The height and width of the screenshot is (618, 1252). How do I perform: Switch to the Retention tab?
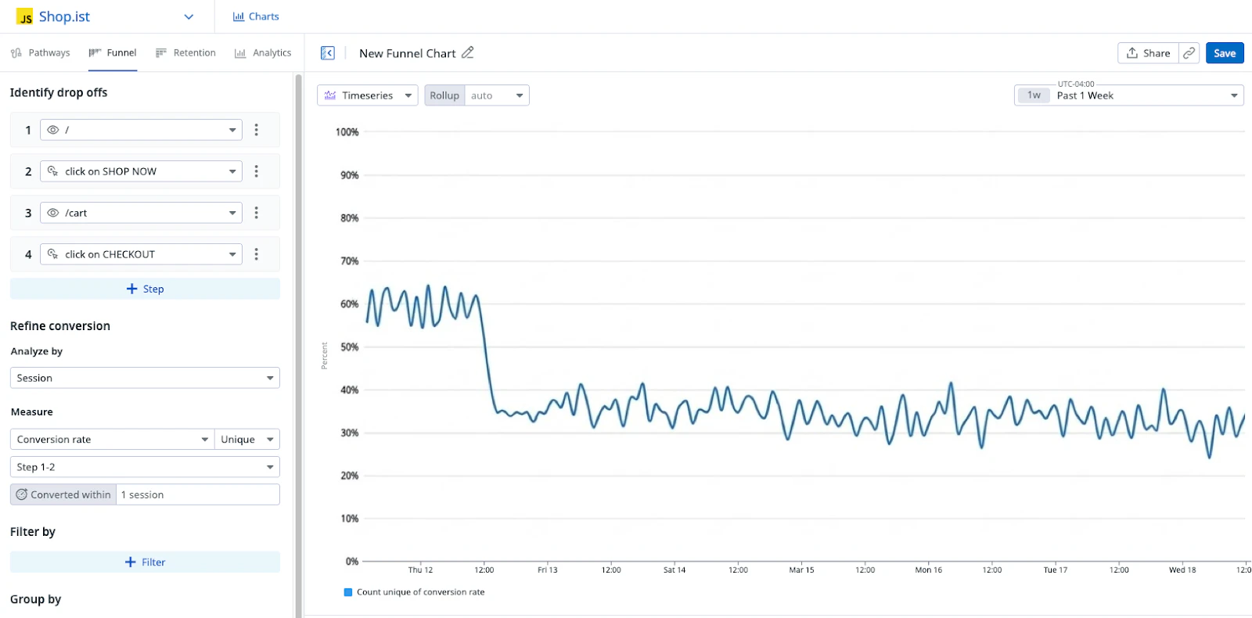pyautogui.click(x=185, y=52)
